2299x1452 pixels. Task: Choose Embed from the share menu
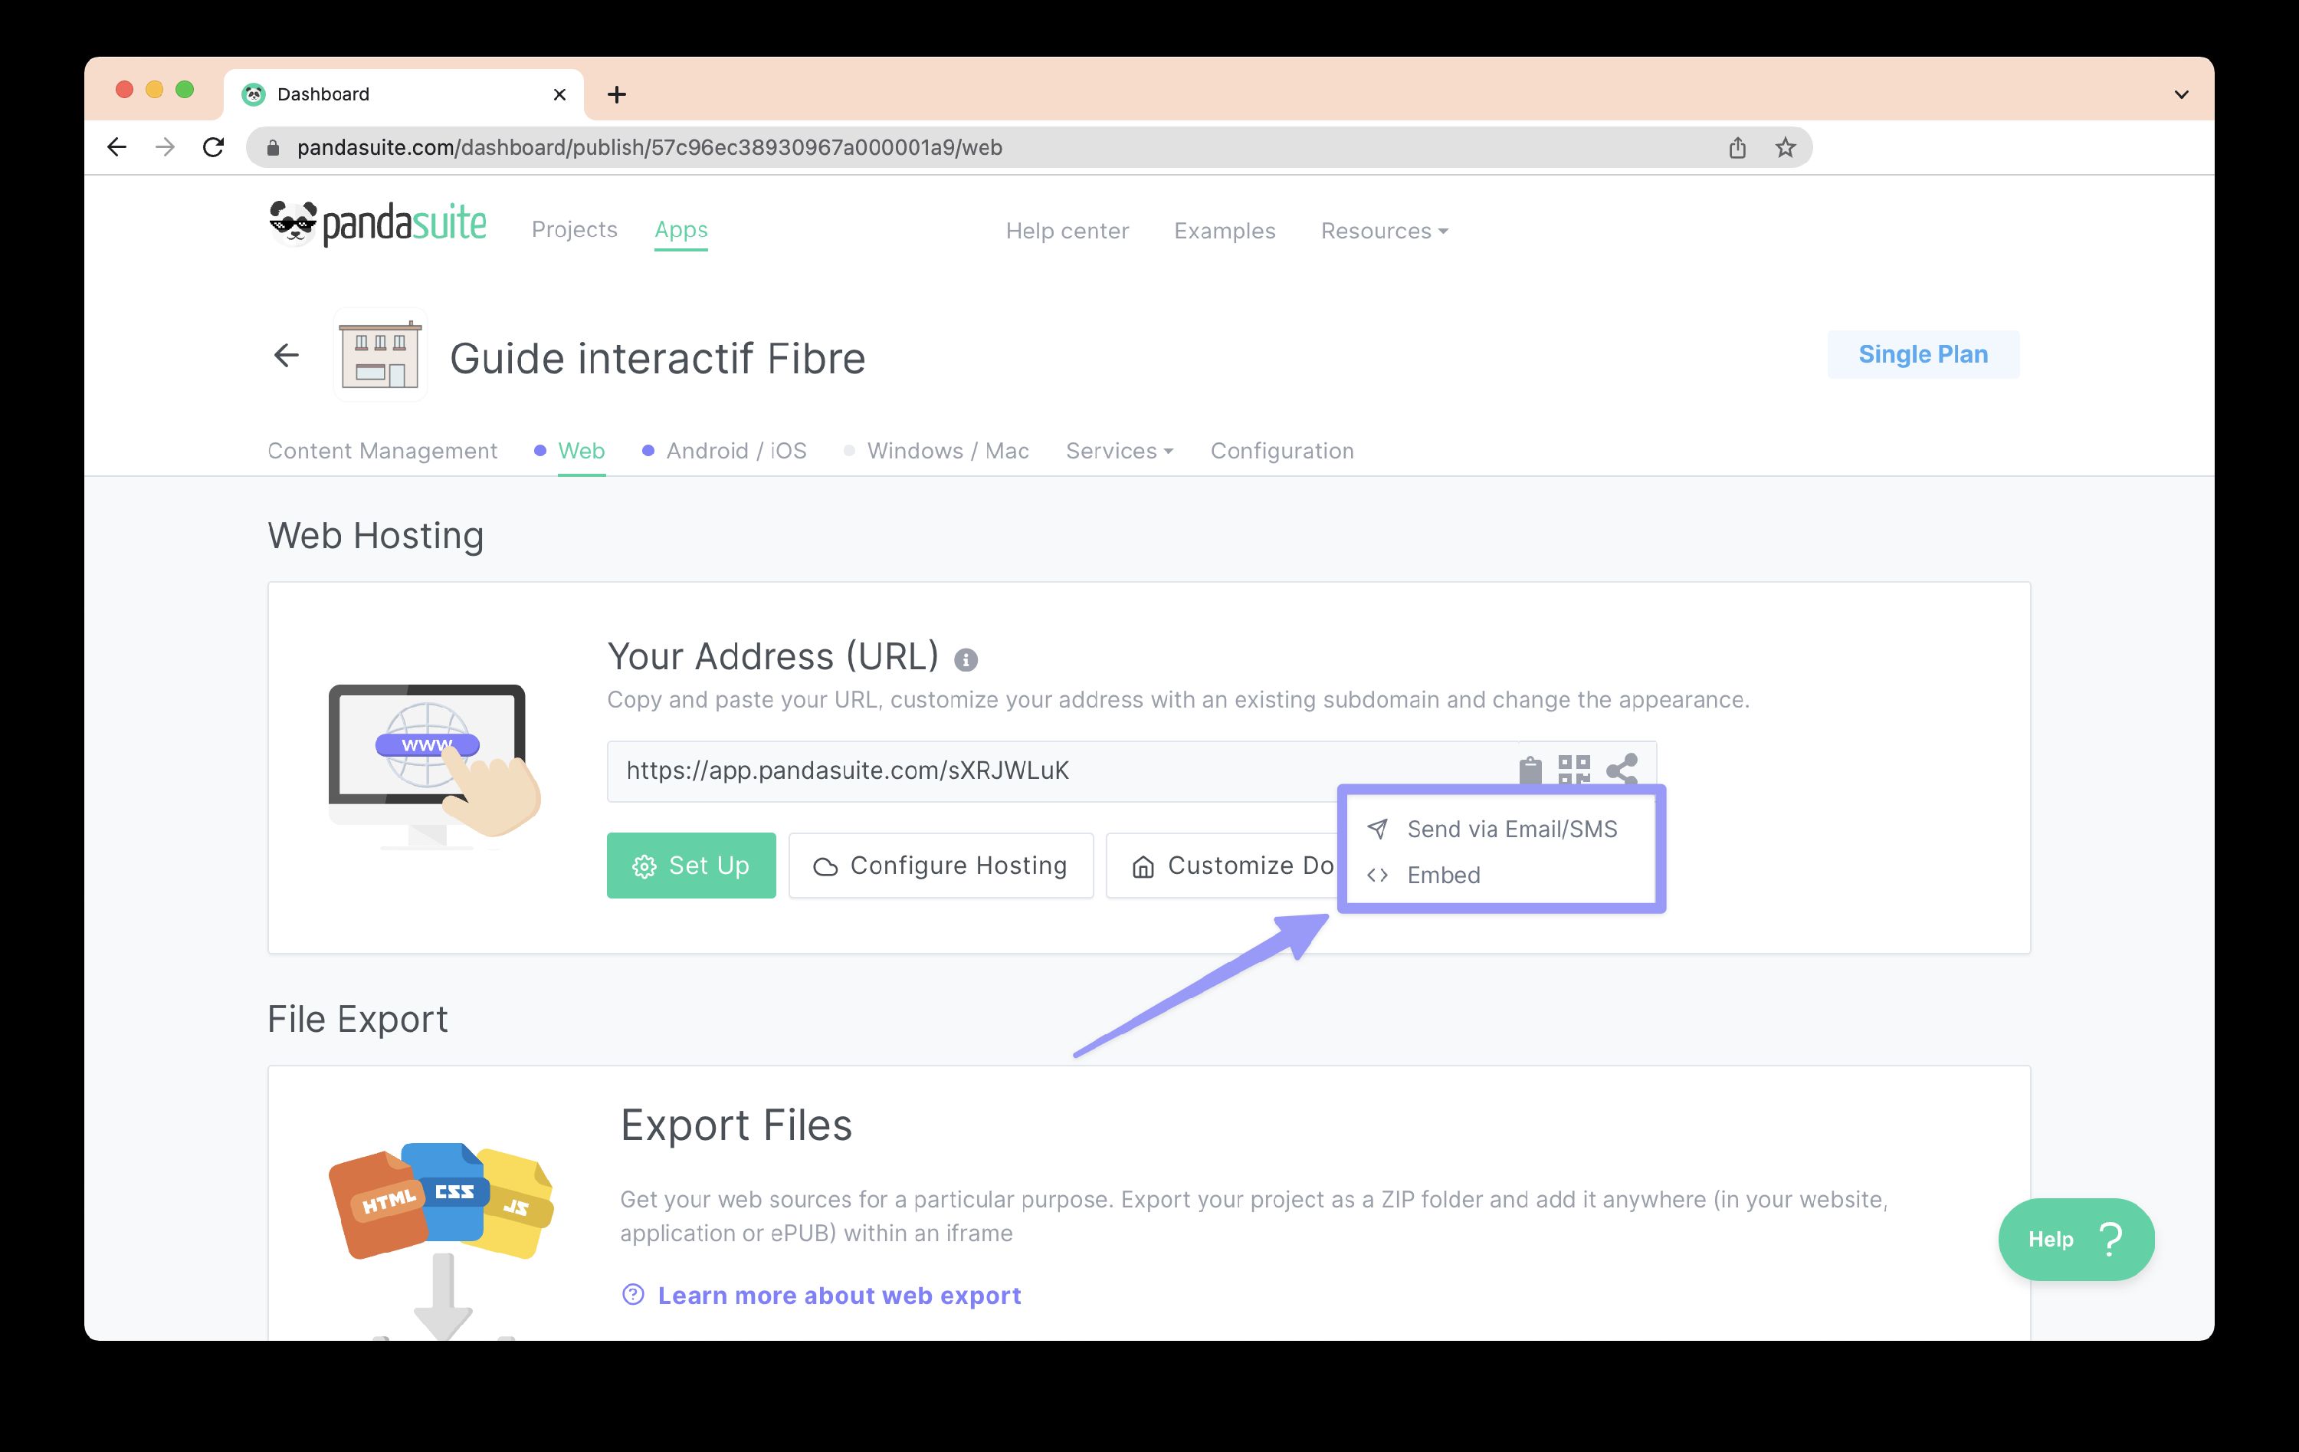[1442, 875]
